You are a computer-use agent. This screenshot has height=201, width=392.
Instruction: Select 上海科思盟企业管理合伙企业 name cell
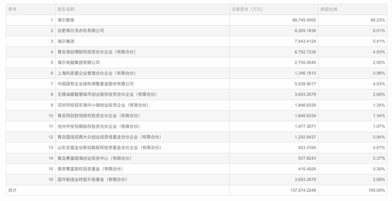(x=96, y=73)
